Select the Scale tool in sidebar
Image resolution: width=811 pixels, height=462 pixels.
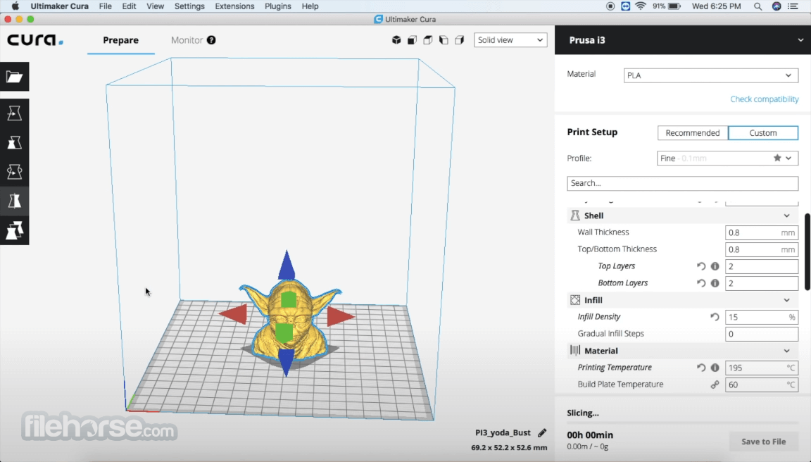pyautogui.click(x=15, y=142)
